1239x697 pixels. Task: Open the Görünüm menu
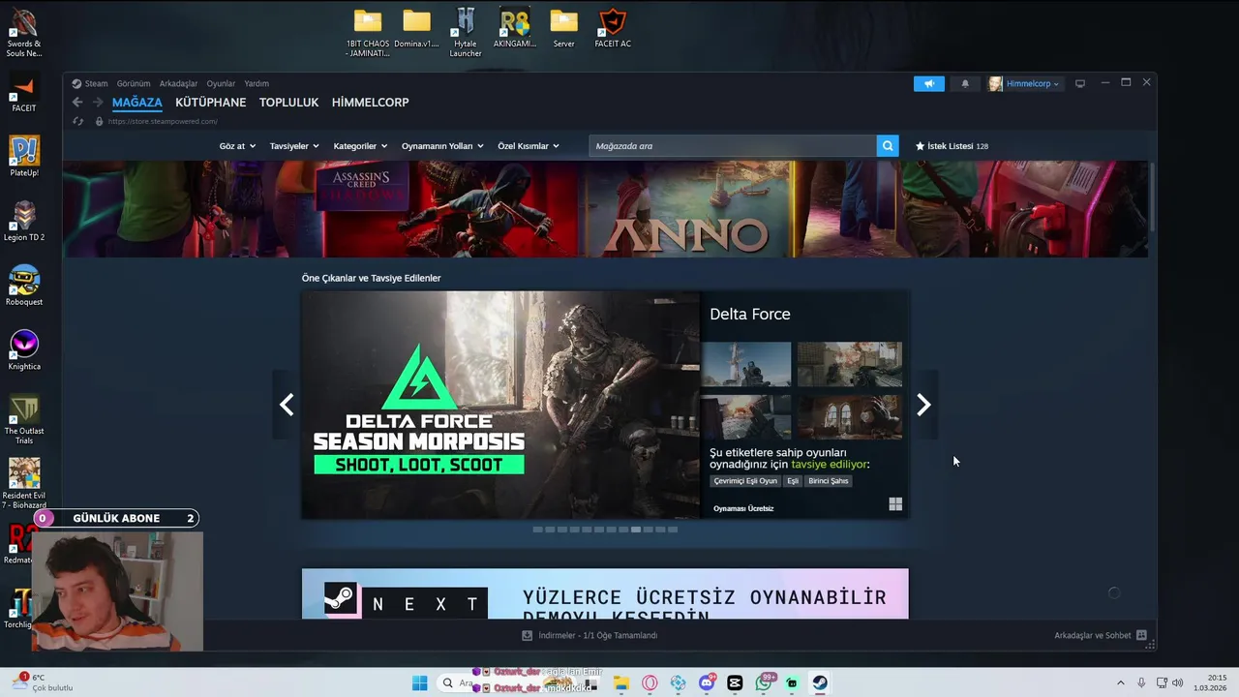click(134, 83)
